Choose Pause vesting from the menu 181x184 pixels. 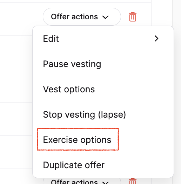point(103,64)
